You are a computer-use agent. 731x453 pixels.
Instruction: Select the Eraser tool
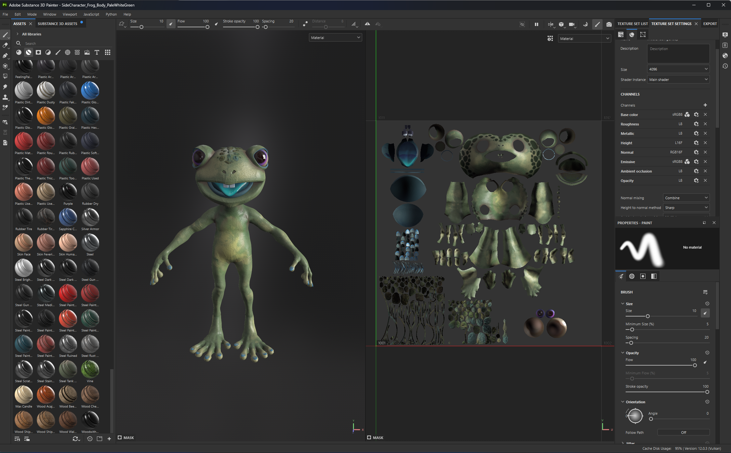(5, 45)
